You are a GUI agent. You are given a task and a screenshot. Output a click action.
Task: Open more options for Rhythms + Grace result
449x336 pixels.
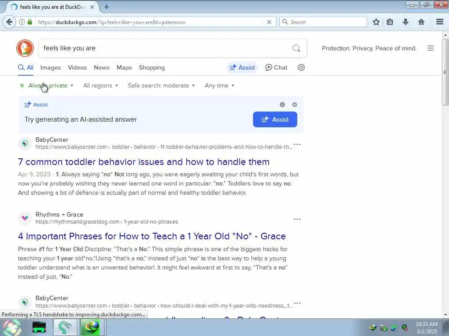[x=297, y=219]
